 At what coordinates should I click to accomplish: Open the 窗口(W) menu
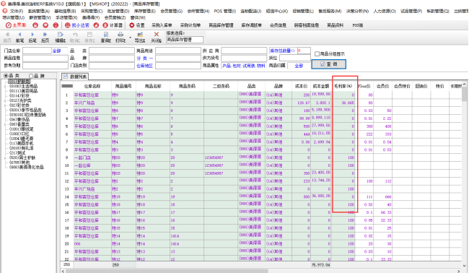click(138, 17)
